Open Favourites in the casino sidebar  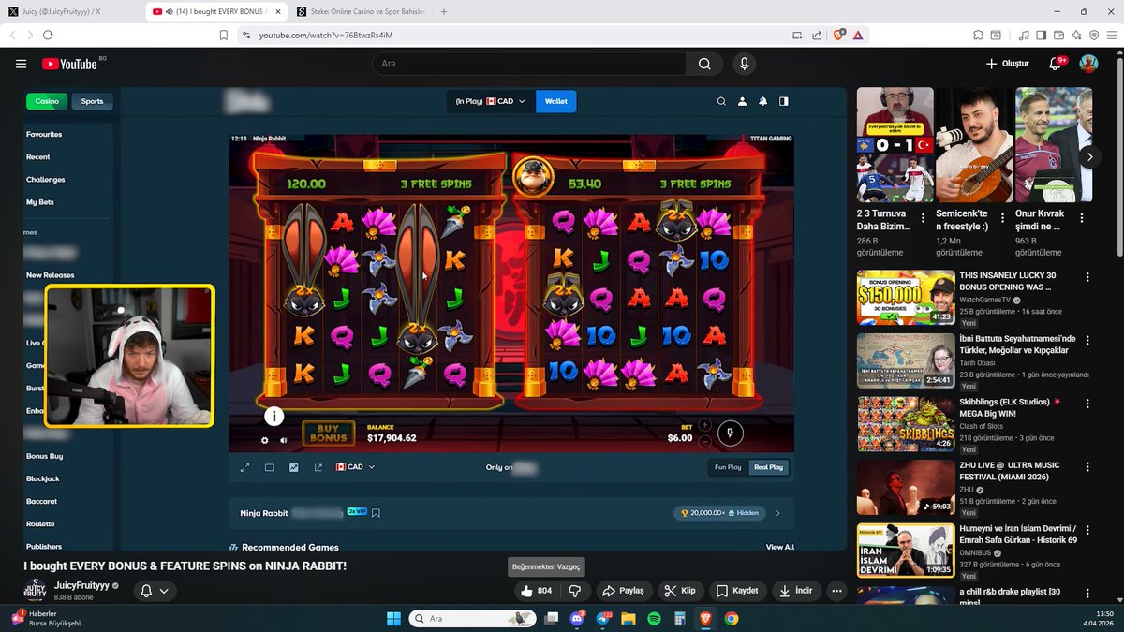44,134
